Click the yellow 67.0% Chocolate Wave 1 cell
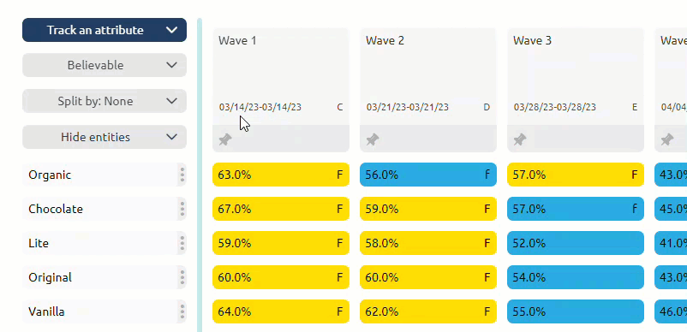The height and width of the screenshot is (332, 687). pyautogui.click(x=281, y=209)
